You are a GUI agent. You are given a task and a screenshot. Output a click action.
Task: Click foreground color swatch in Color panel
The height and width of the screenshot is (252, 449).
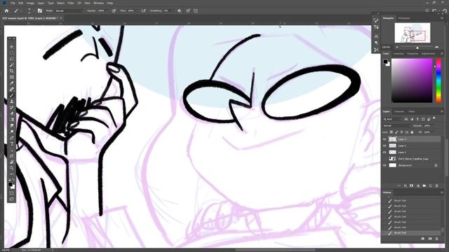coord(385,62)
